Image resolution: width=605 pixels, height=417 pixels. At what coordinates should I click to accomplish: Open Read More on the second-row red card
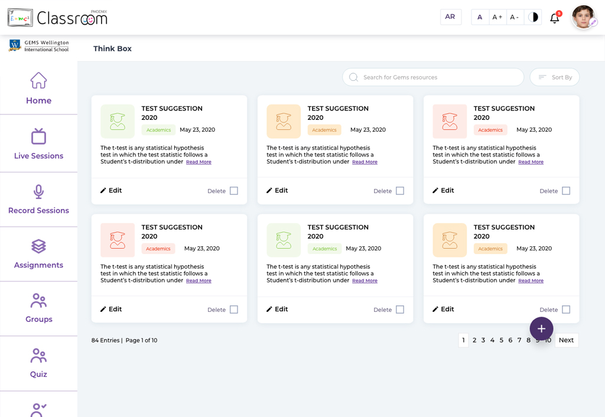click(x=199, y=281)
